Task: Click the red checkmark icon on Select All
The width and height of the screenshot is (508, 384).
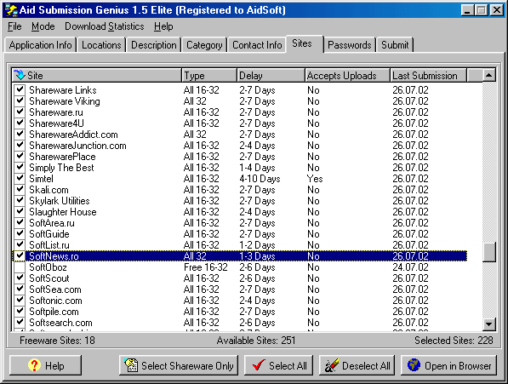Action: click(x=258, y=365)
